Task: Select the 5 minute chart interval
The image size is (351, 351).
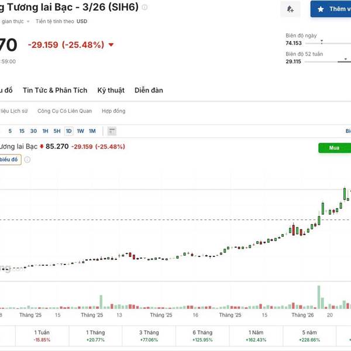Action: (x=10, y=131)
